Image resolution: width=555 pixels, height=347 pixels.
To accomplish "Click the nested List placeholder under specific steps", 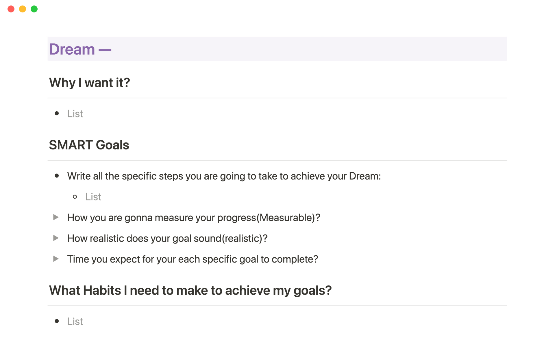I will [x=93, y=197].
